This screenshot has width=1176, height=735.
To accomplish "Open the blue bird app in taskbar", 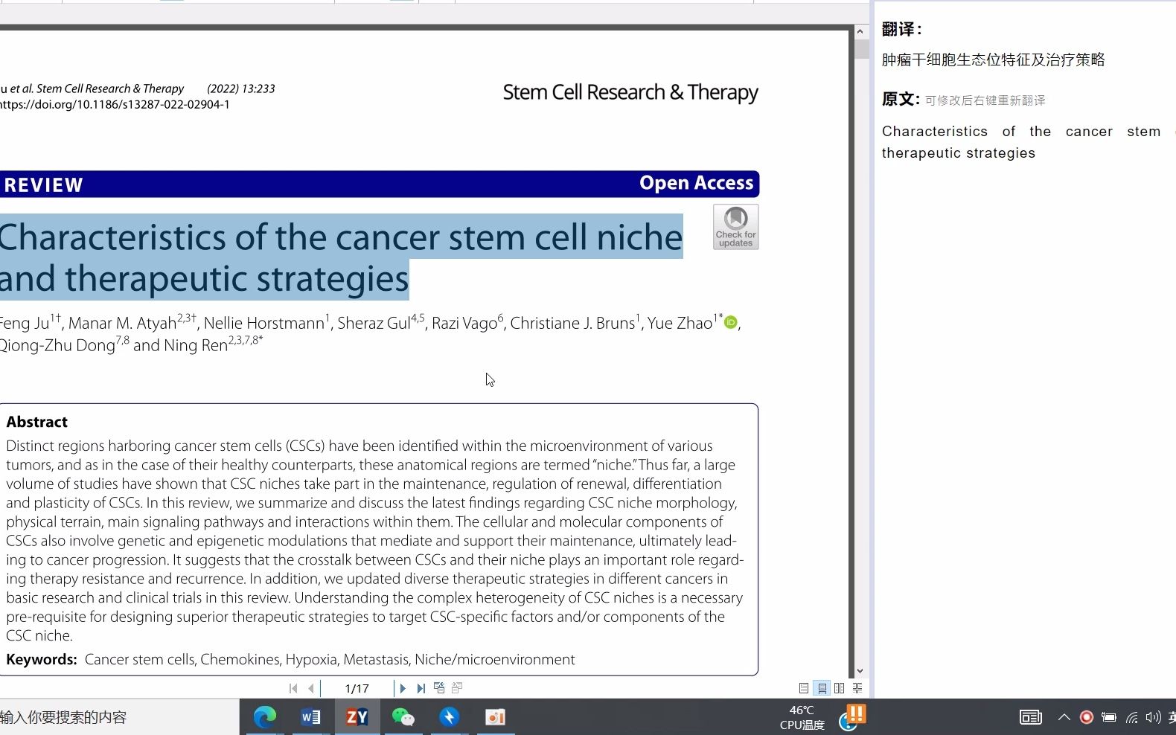I will coord(450,717).
